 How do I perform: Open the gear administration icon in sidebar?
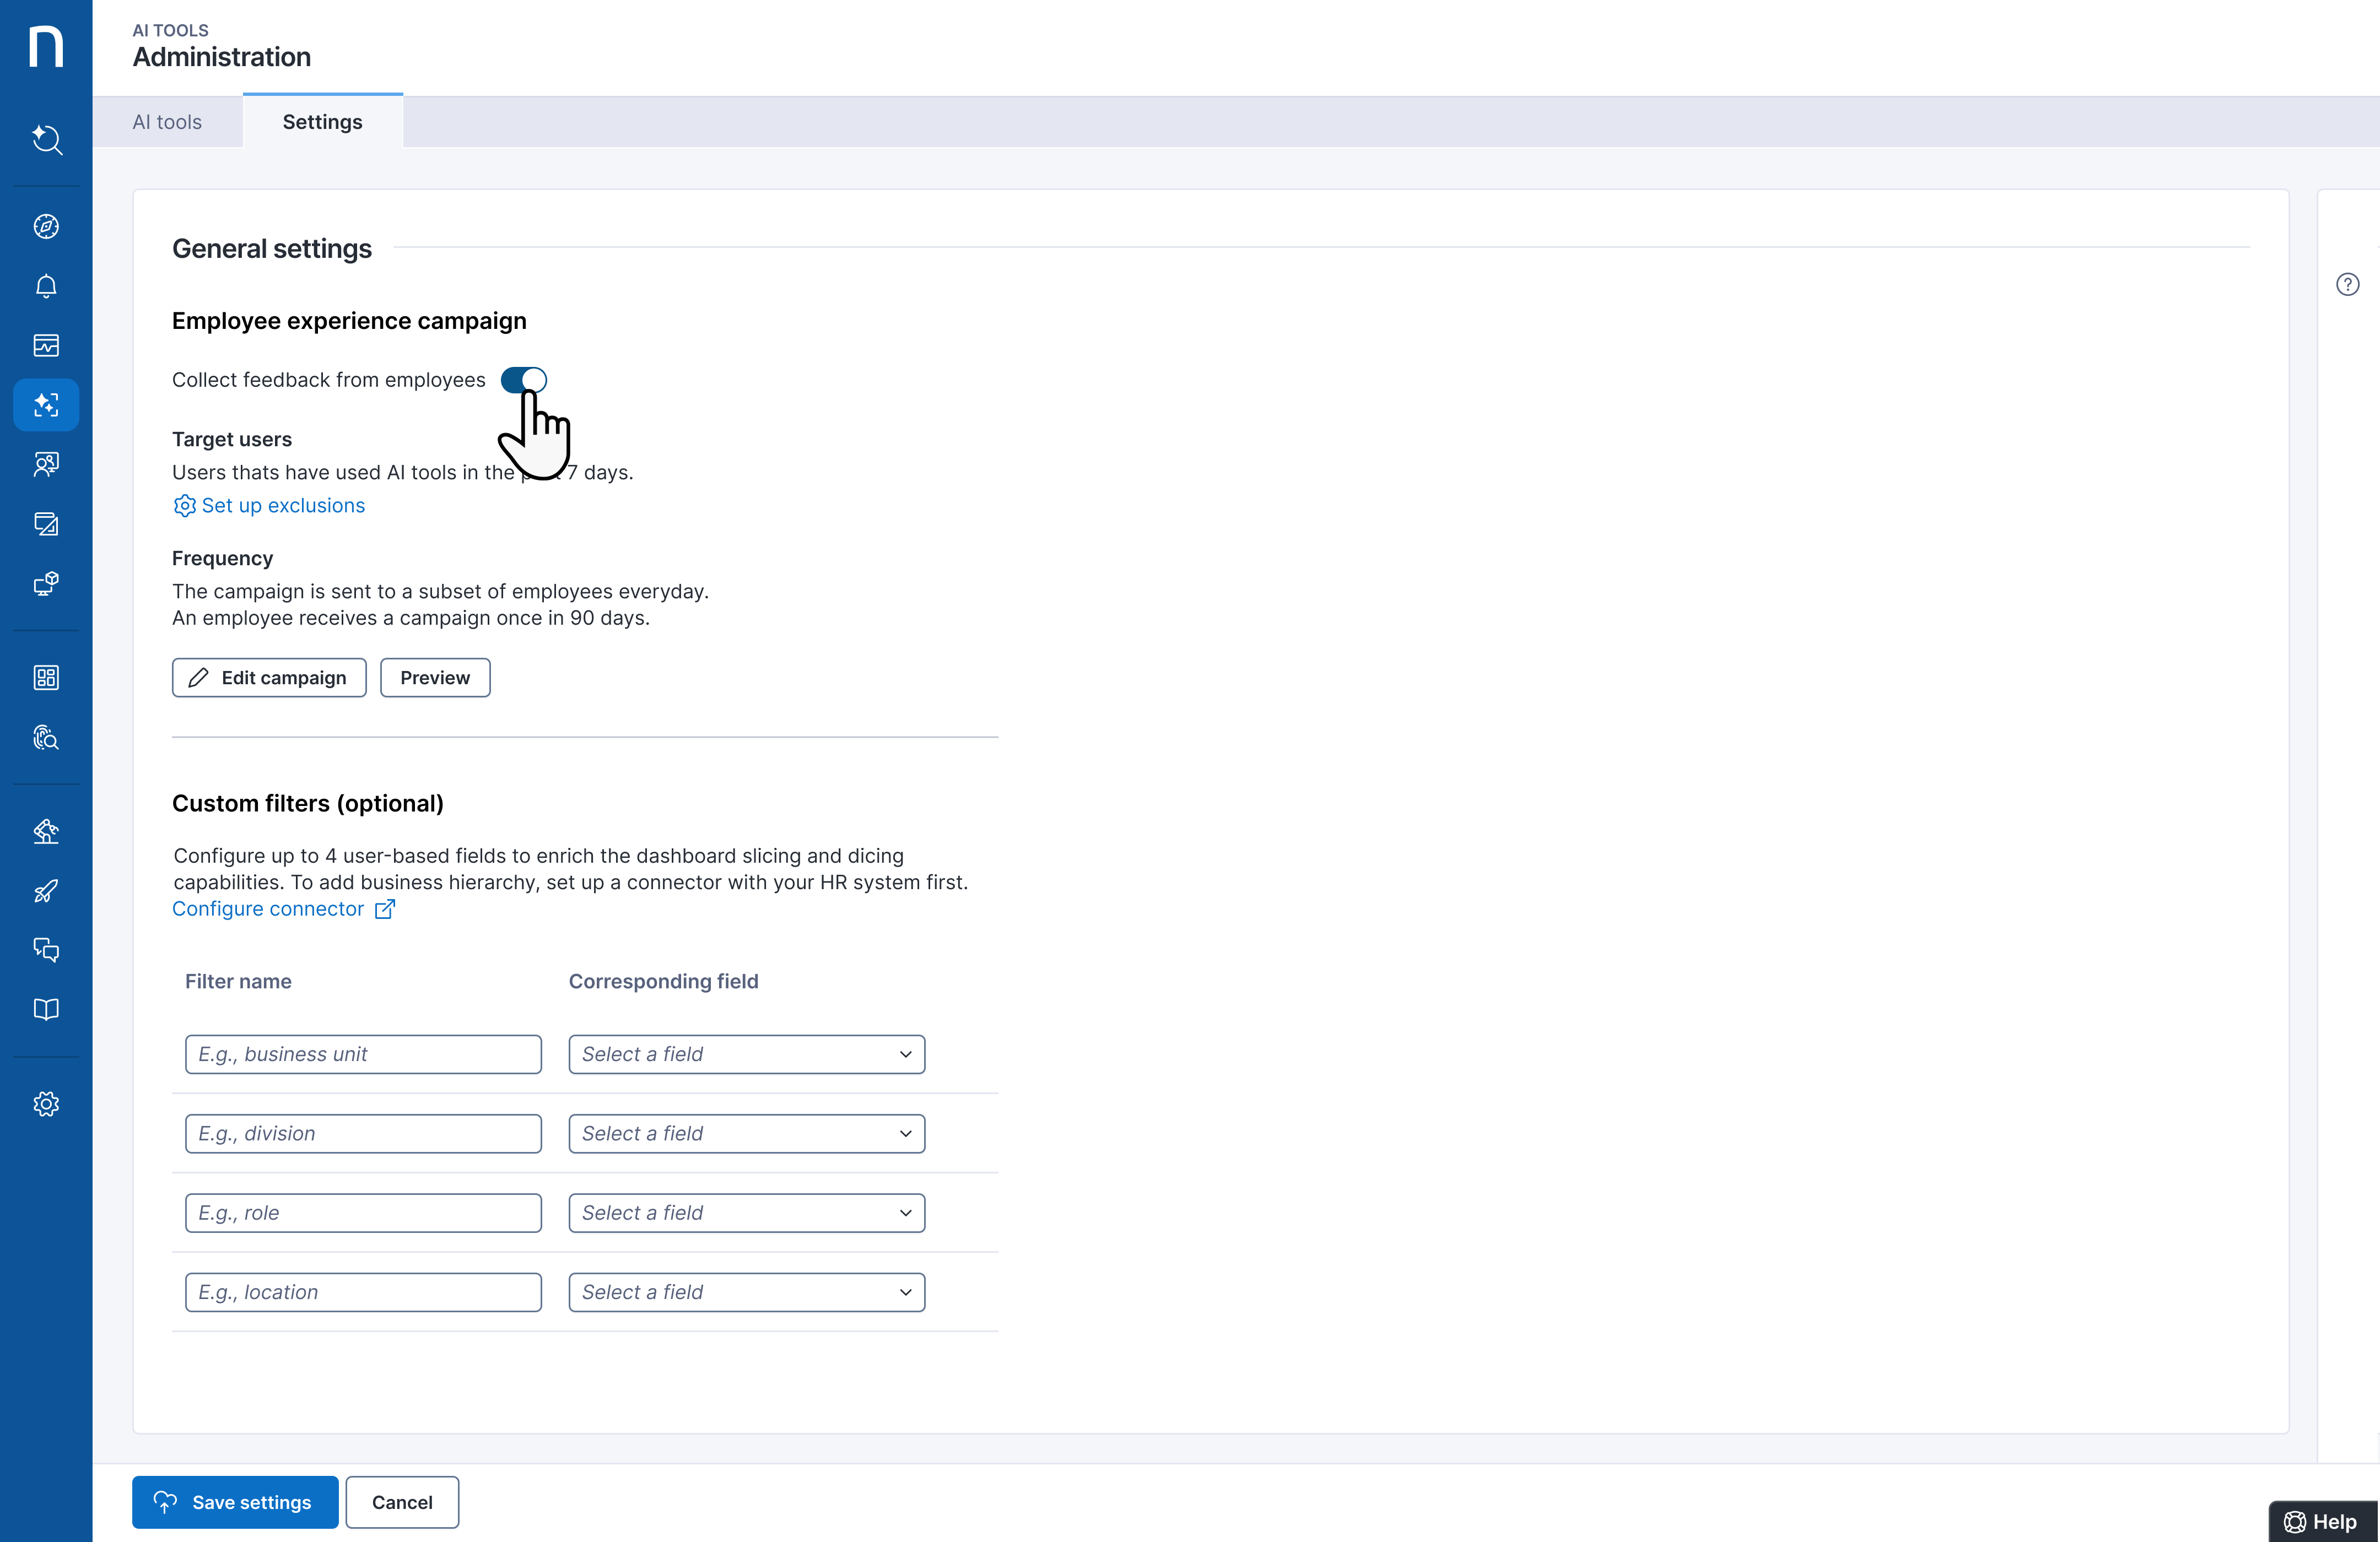click(46, 1104)
